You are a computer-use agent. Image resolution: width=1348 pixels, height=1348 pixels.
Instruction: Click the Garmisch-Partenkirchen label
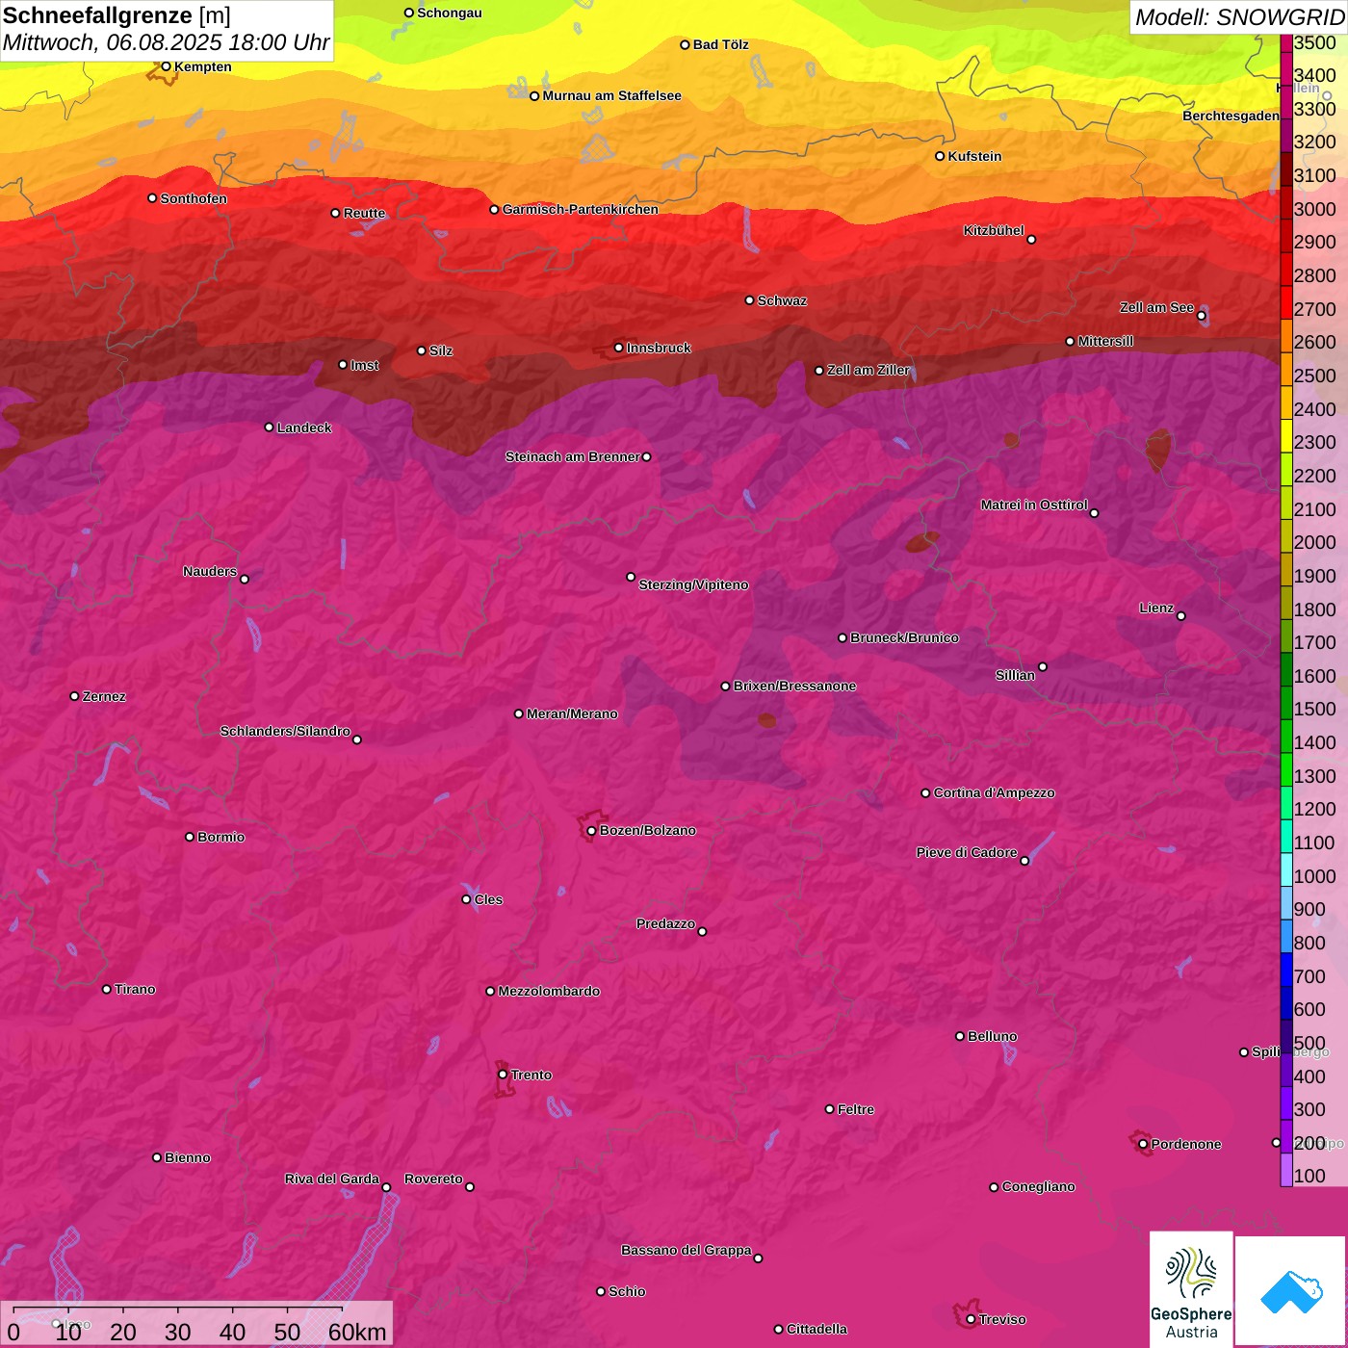point(581,209)
